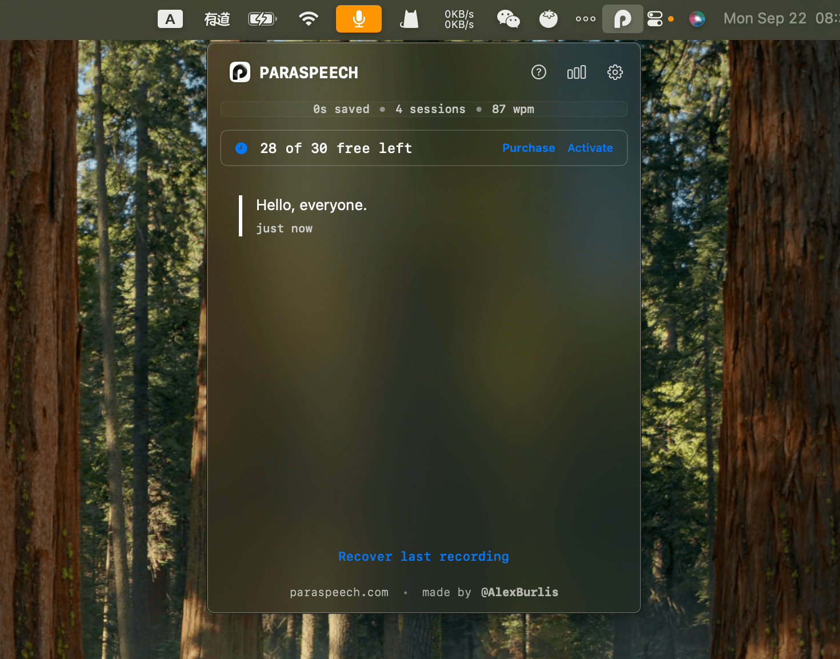Select the "Hello, everyone." transcript entry
This screenshot has height=659, width=840.
pos(311,206)
